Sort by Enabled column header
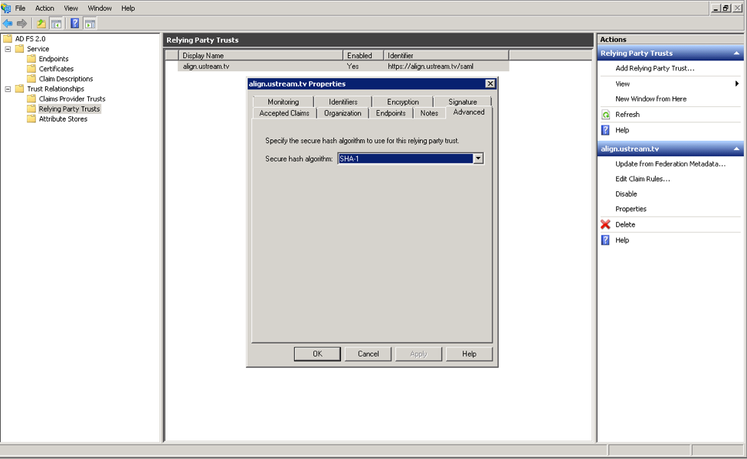This screenshot has width=747, height=459. tap(363, 56)
